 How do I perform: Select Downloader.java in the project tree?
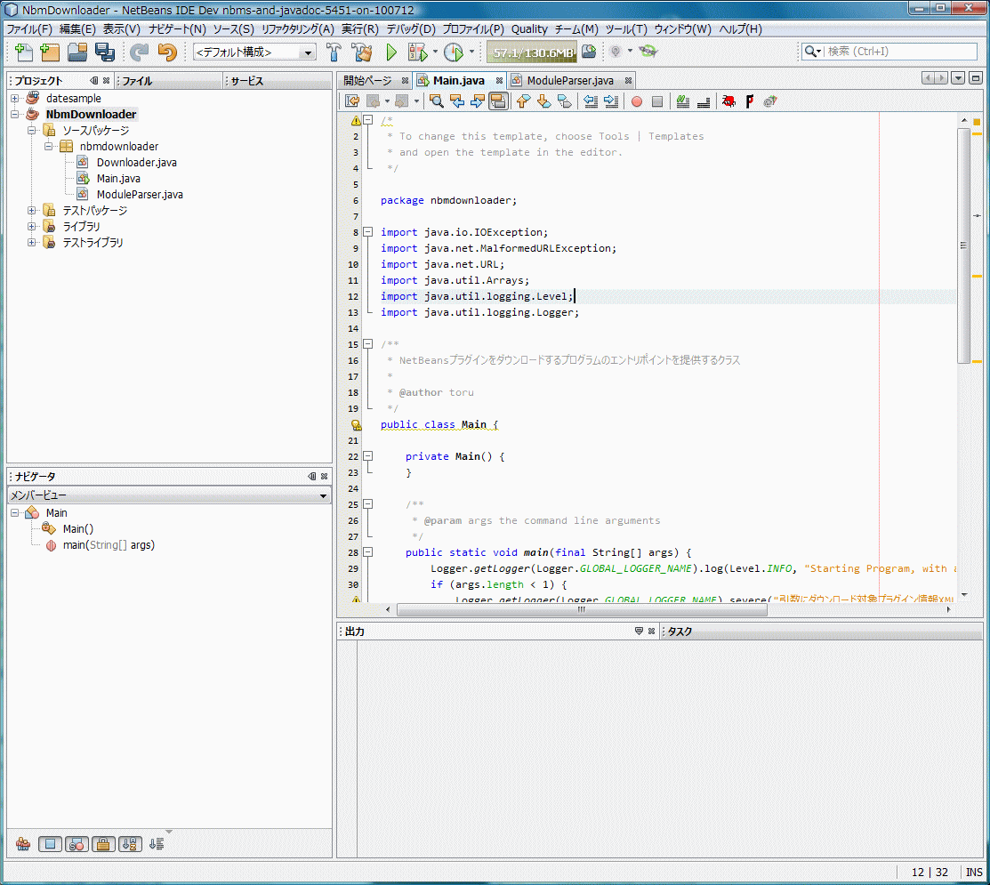[136, 163]
